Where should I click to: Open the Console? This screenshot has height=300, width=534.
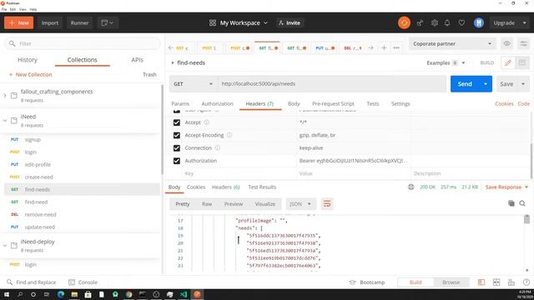pos(83,282)
